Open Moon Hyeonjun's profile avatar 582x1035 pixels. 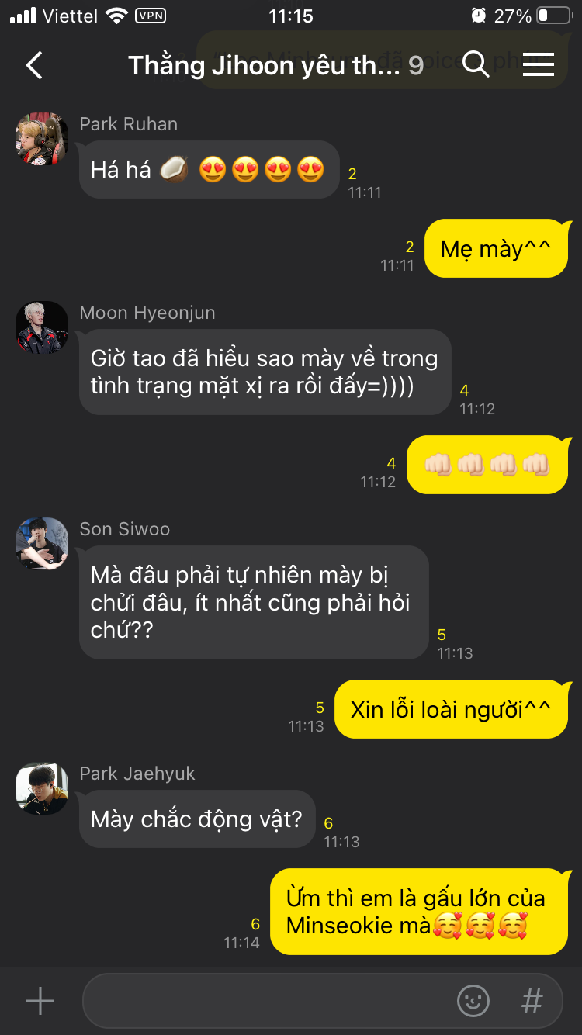click(x=42, y=327)
